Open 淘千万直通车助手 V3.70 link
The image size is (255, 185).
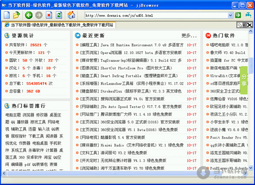click(132, 168)
